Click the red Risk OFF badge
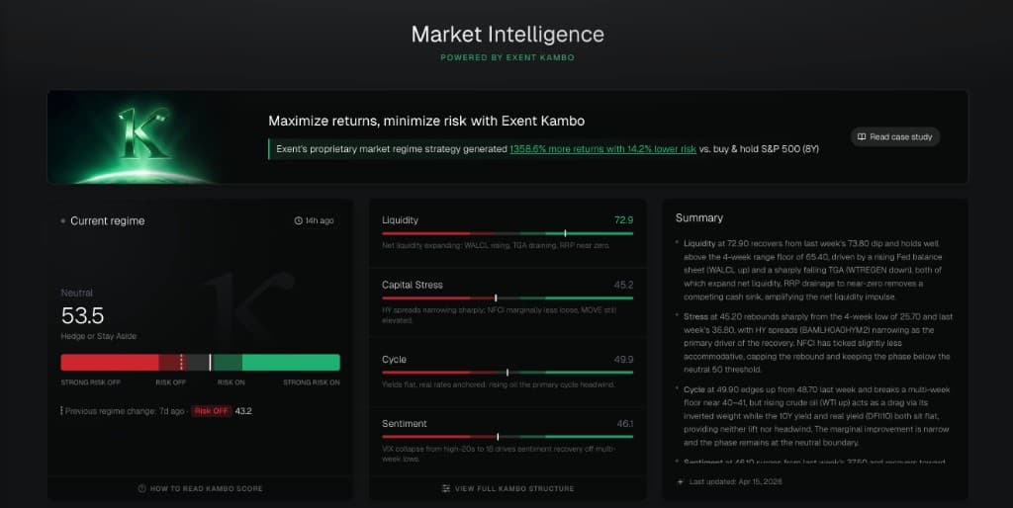The image size is (1013, 508). 212,411
